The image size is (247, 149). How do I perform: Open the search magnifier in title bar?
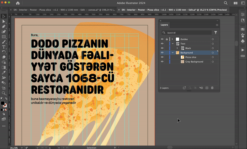(226, 3)
